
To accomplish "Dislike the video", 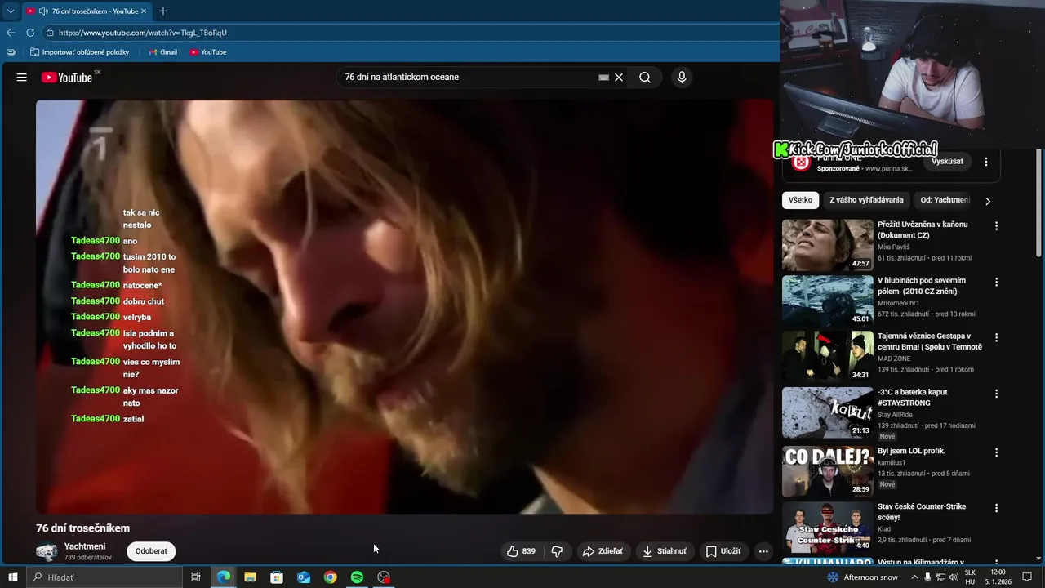I will [557, 551].
